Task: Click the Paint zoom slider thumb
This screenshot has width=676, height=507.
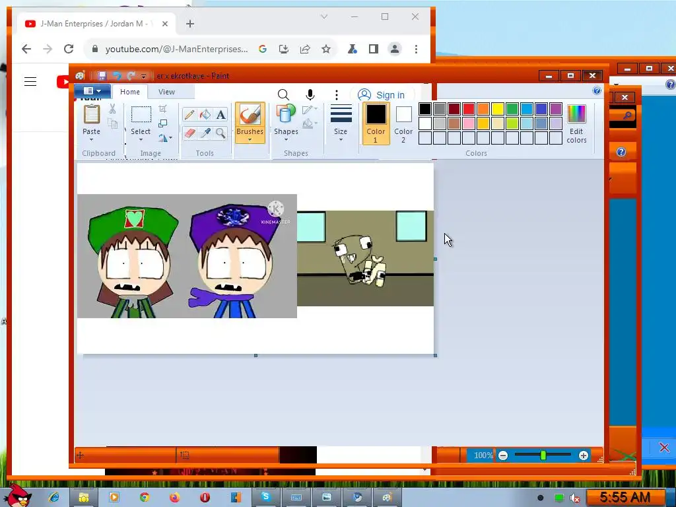Action: click(543, 456)
